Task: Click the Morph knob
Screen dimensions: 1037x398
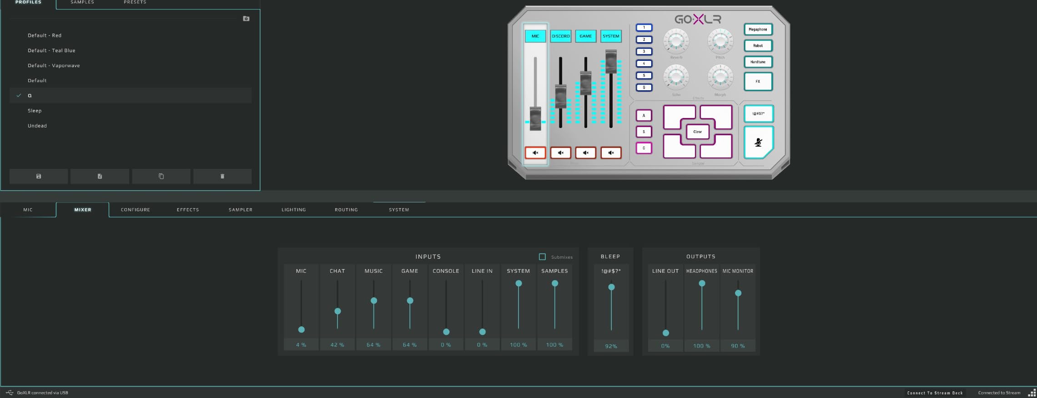Action: (720, 77)
